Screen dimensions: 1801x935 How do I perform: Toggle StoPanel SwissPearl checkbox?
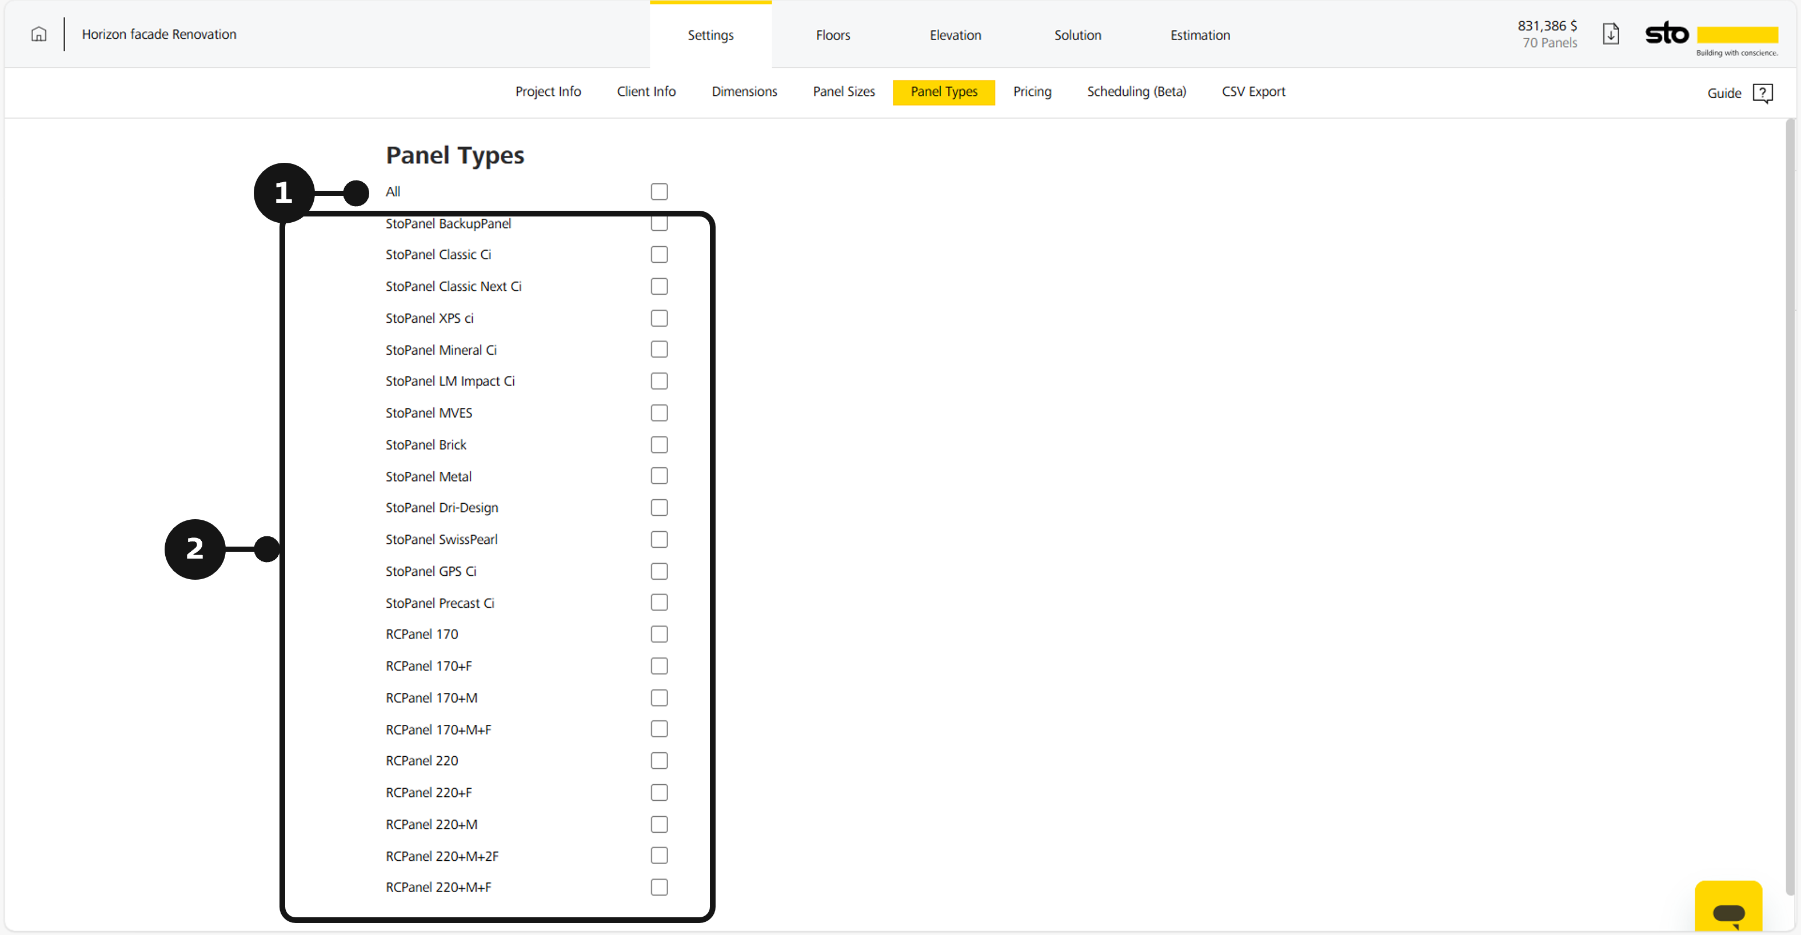tap(658, 540)
